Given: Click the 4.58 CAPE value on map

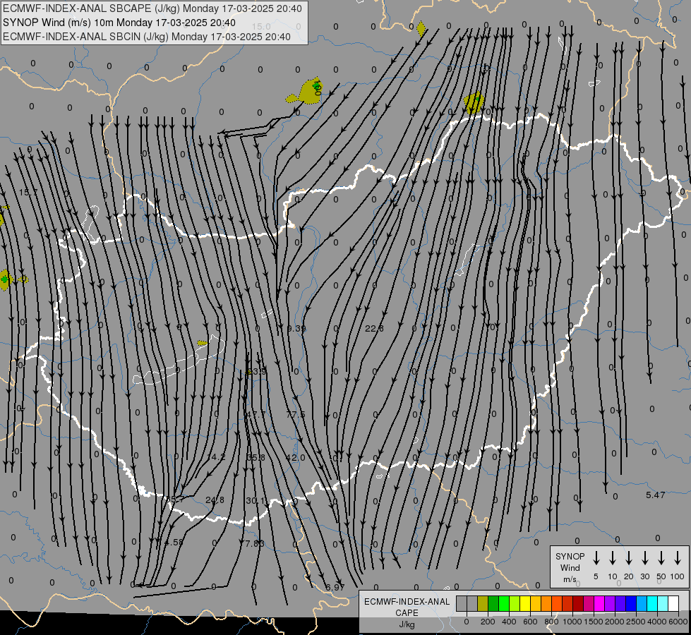Looking at the screenshot, I should pos(173,542).
